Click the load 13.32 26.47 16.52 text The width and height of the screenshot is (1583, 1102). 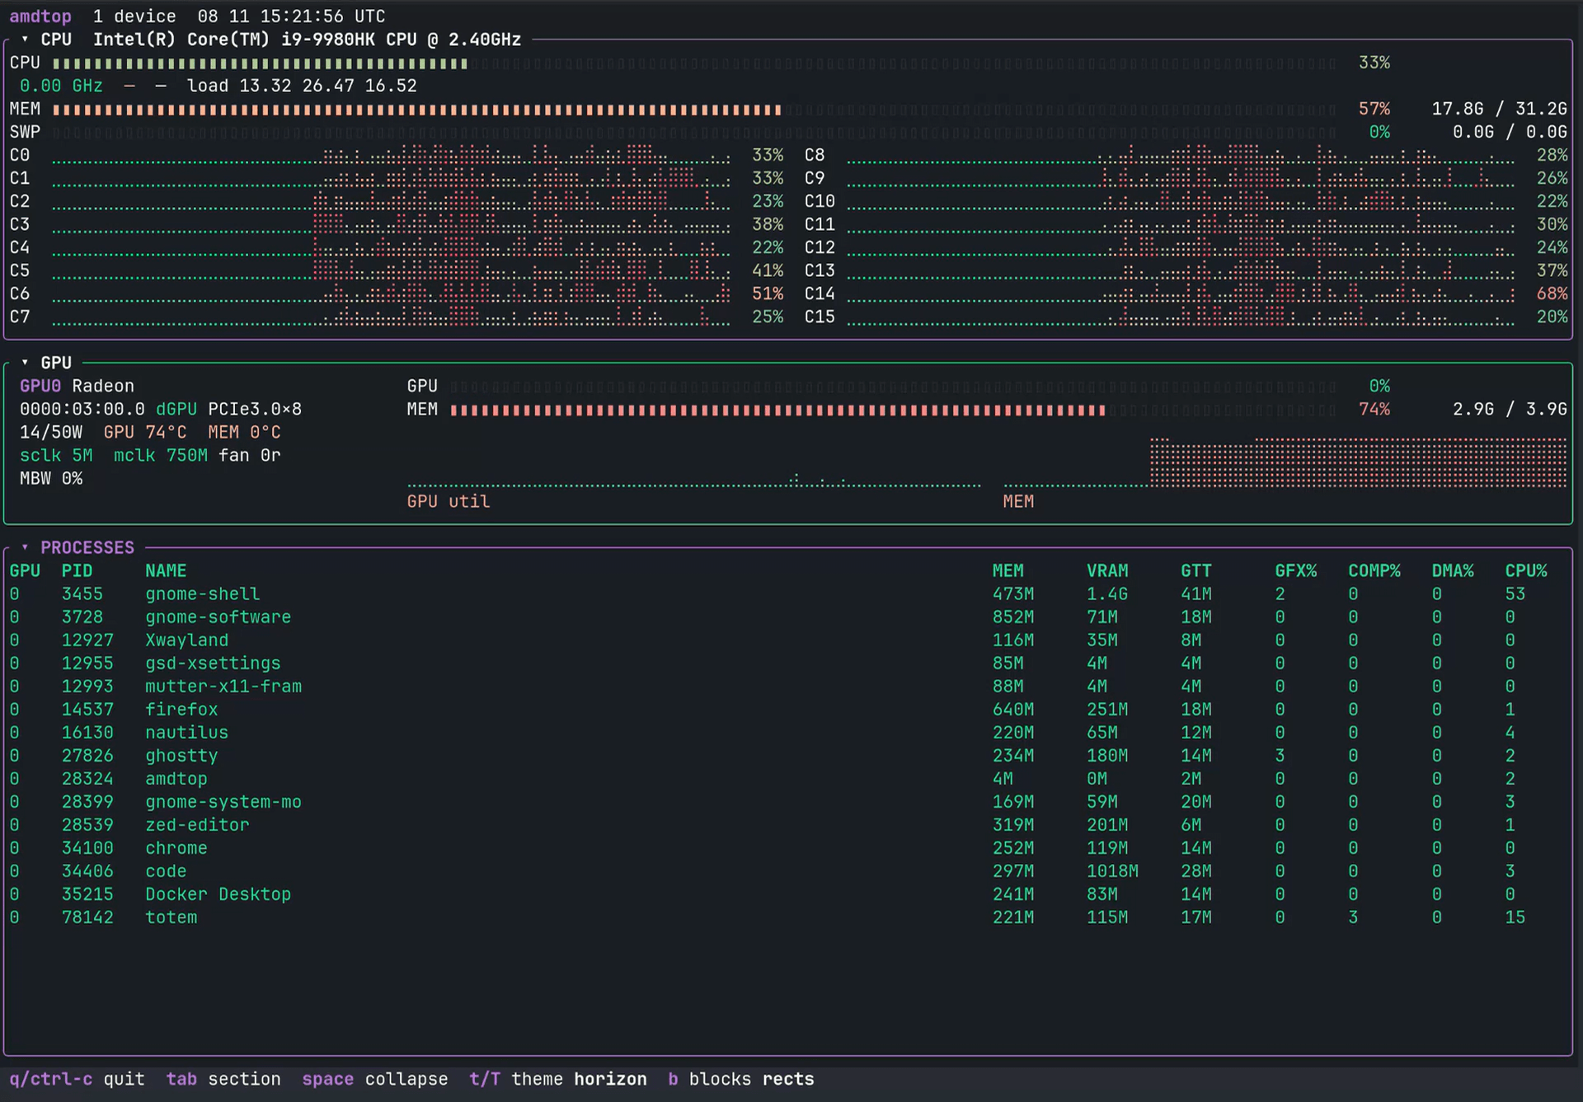pyautogui.click(x=302, y=86)
